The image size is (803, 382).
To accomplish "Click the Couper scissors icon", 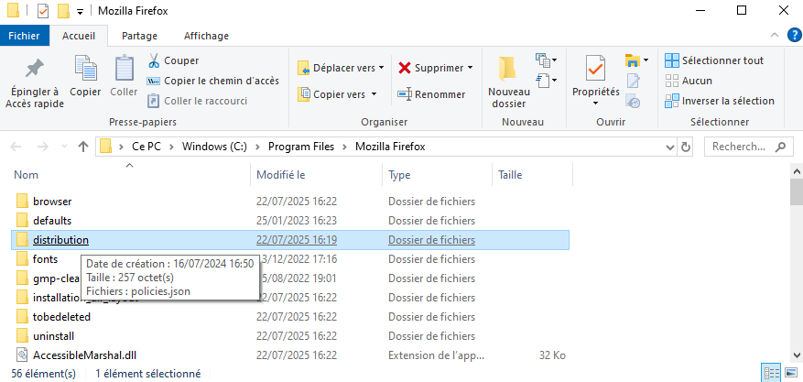I will click(x=154, y=60).
